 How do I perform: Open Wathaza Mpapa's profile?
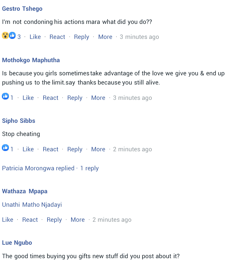[x=25, y=191]
